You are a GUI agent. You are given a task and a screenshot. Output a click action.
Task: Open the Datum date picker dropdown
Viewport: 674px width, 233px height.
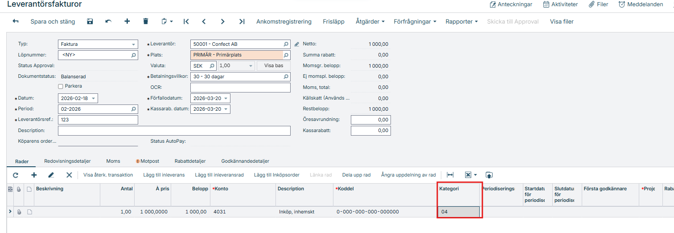pyautogui.click(x=94, y=98)
